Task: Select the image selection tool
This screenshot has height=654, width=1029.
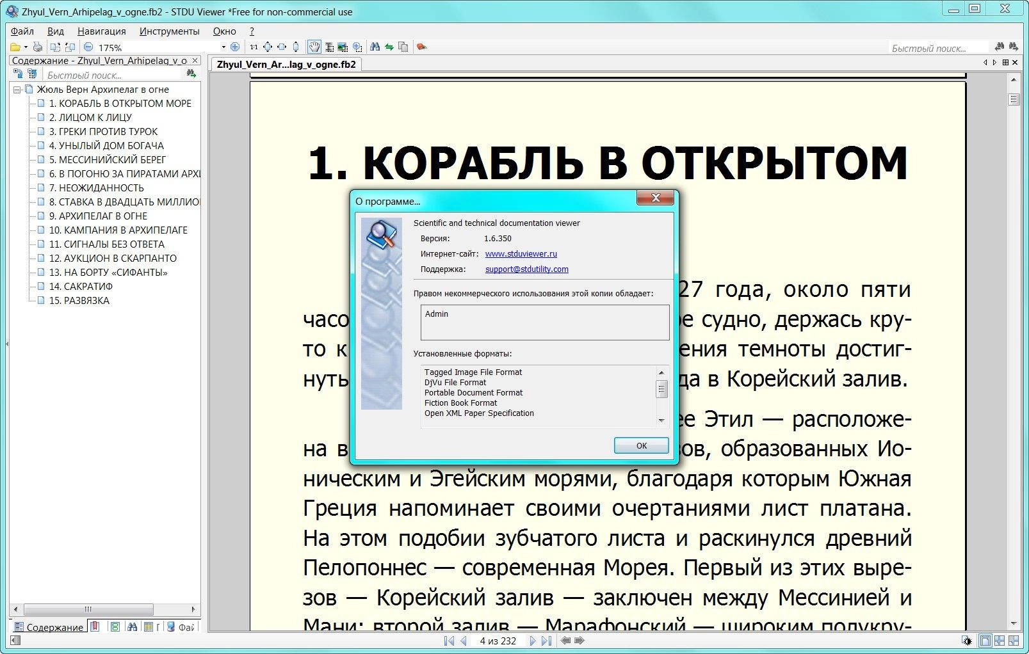Action: (342, 47)
